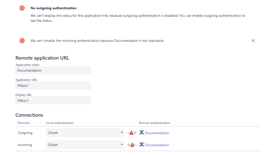Open the Outgoing local authentication dropdown
Screen dimensions: 268x155
point(85,133)
